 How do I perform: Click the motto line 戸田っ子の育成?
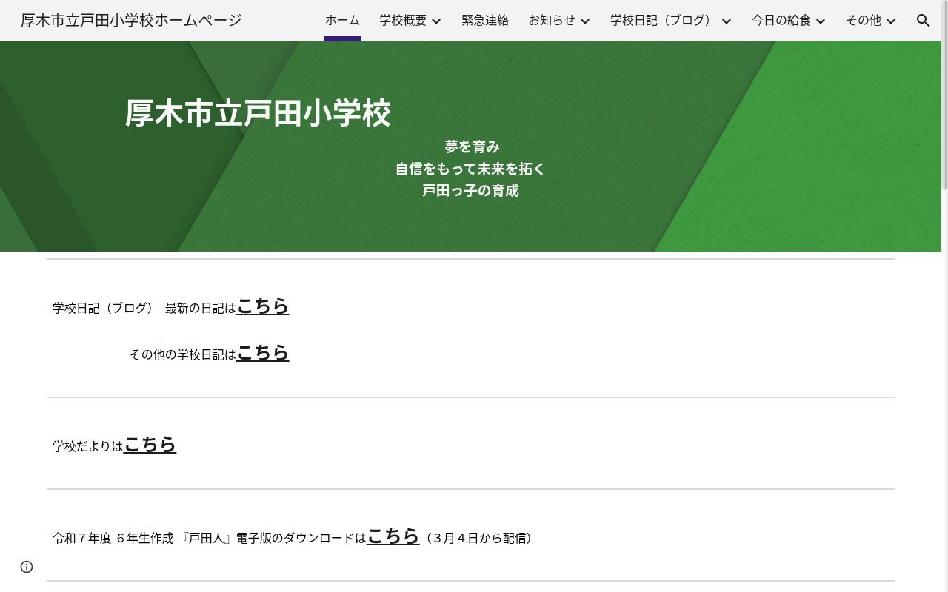(x=470, y=191)
